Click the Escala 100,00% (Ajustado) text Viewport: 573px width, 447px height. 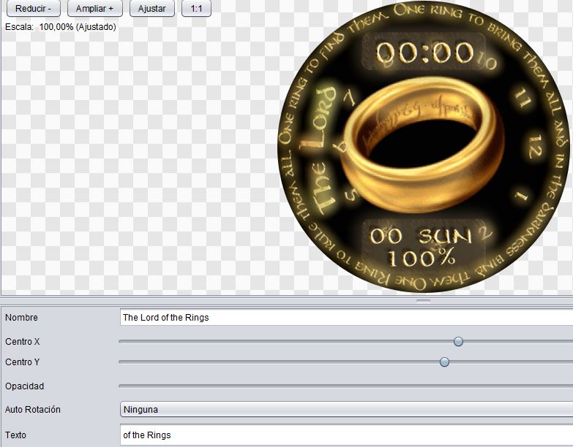61,27
